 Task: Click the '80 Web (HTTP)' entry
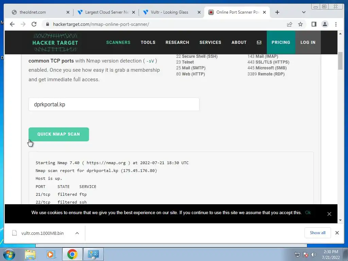tap(190, 74)
